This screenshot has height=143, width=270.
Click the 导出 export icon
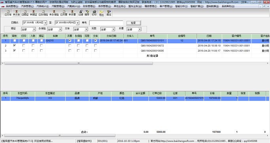click(102, 13)
